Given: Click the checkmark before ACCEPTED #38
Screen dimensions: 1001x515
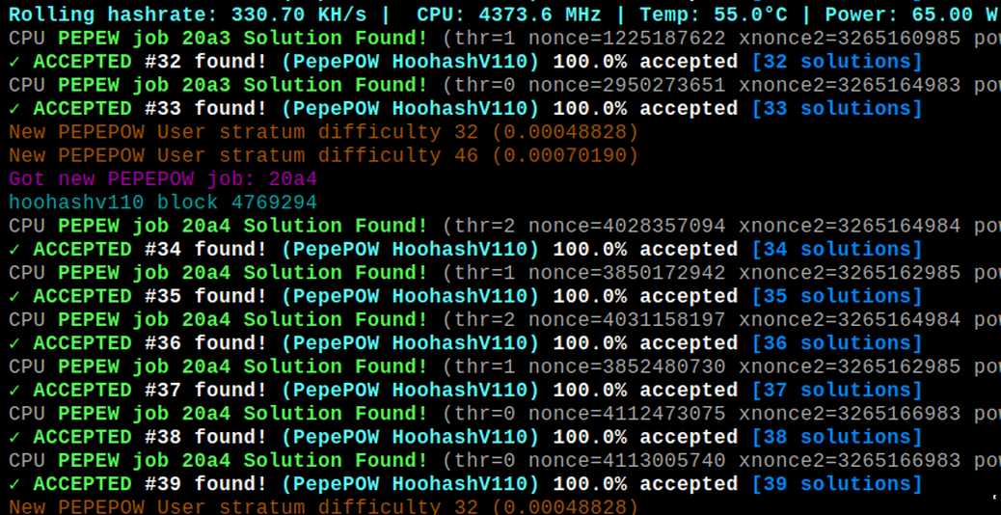Looking at the screenshot, I should pos(14,437).
